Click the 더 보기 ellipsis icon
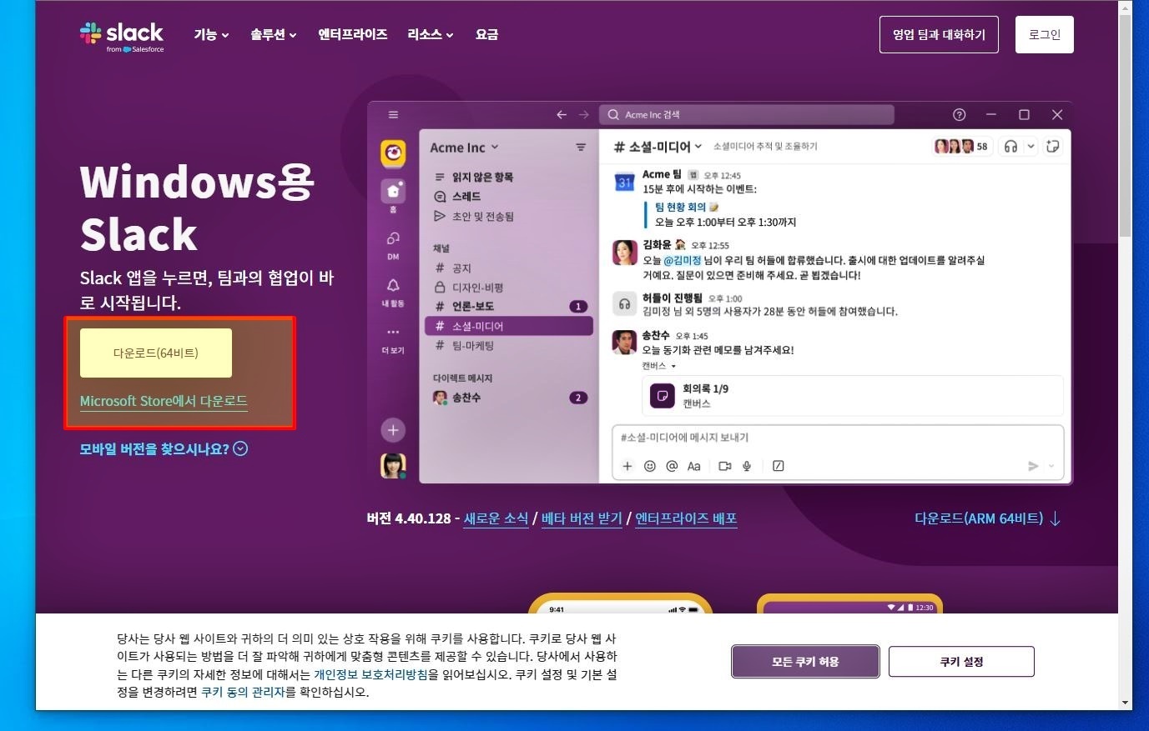This screenshot has width=1149, height=731. coord(393,333)
